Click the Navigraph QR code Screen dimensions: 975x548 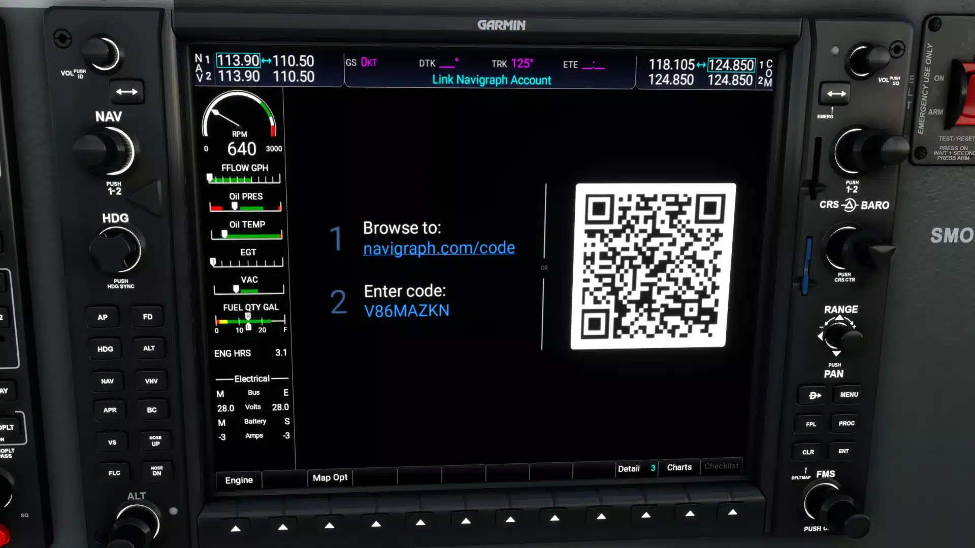pyautogui.click(x=653, y=266)
